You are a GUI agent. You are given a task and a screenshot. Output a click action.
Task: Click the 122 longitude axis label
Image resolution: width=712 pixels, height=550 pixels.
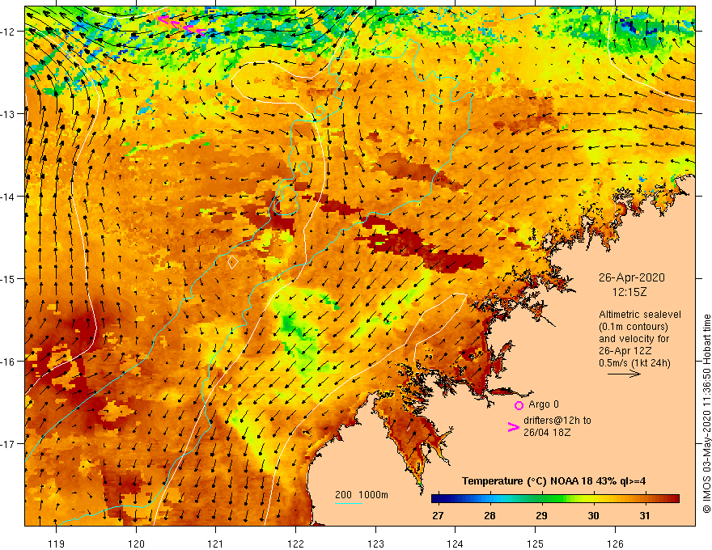pyautogui.click(x=295, y=544)
